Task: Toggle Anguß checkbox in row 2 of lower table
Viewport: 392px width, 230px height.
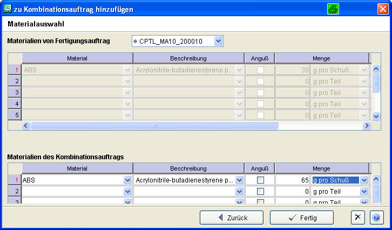Action: (x=260, y=191)
